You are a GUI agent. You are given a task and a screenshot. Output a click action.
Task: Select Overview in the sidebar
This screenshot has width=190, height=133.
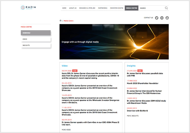point(36,33)
